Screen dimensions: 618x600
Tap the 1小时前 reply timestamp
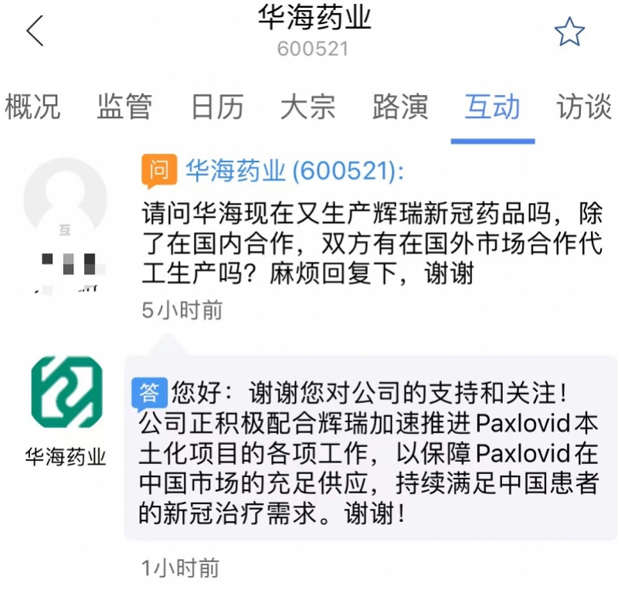coord(181,568)
